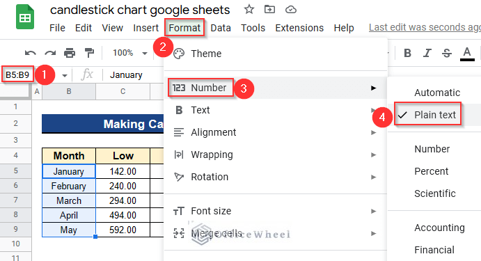Expand the Text submenu

[276, 110]
